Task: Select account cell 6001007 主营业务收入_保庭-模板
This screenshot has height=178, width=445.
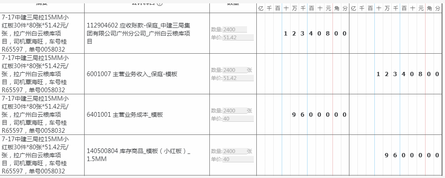Action: (147, 74)
